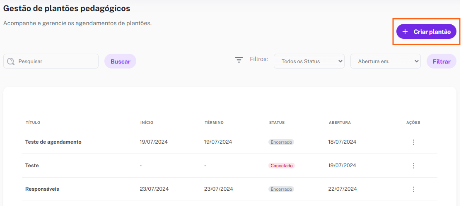
Task: Open actions menu for Teste de agendamento
Action: (413, 142)
